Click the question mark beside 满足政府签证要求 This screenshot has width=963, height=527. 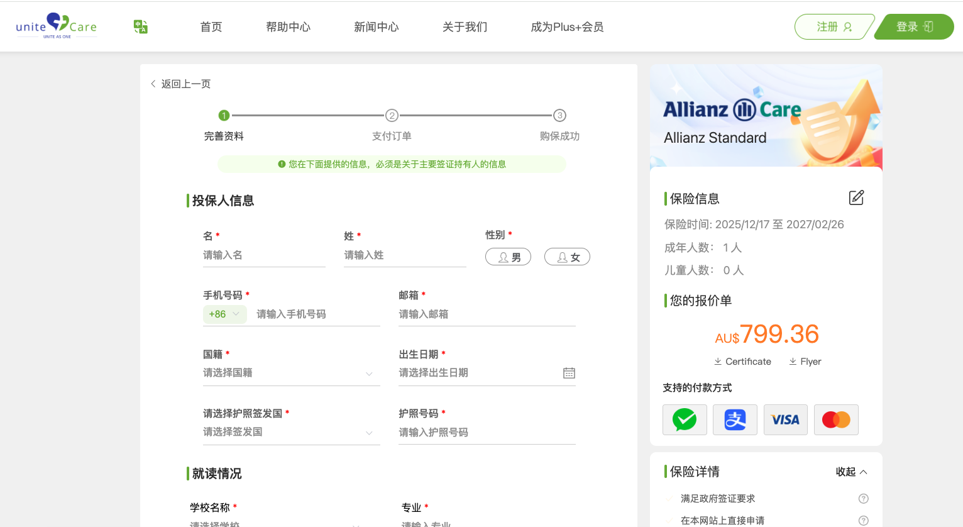(864, 498)
